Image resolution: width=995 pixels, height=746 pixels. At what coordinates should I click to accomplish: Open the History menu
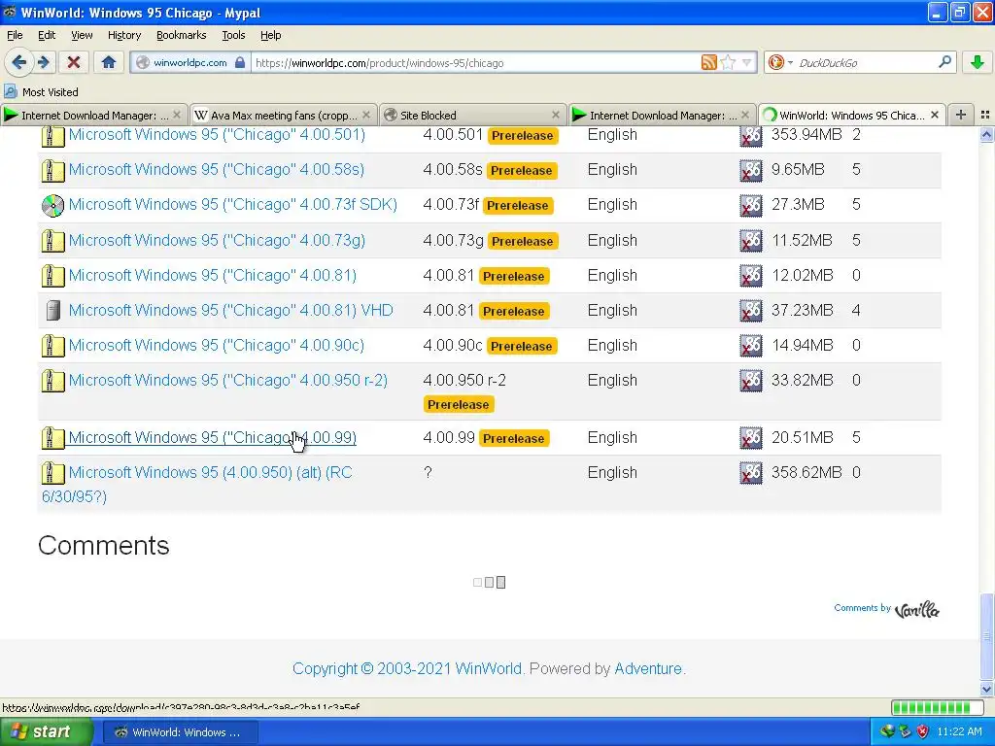[123, 35]
